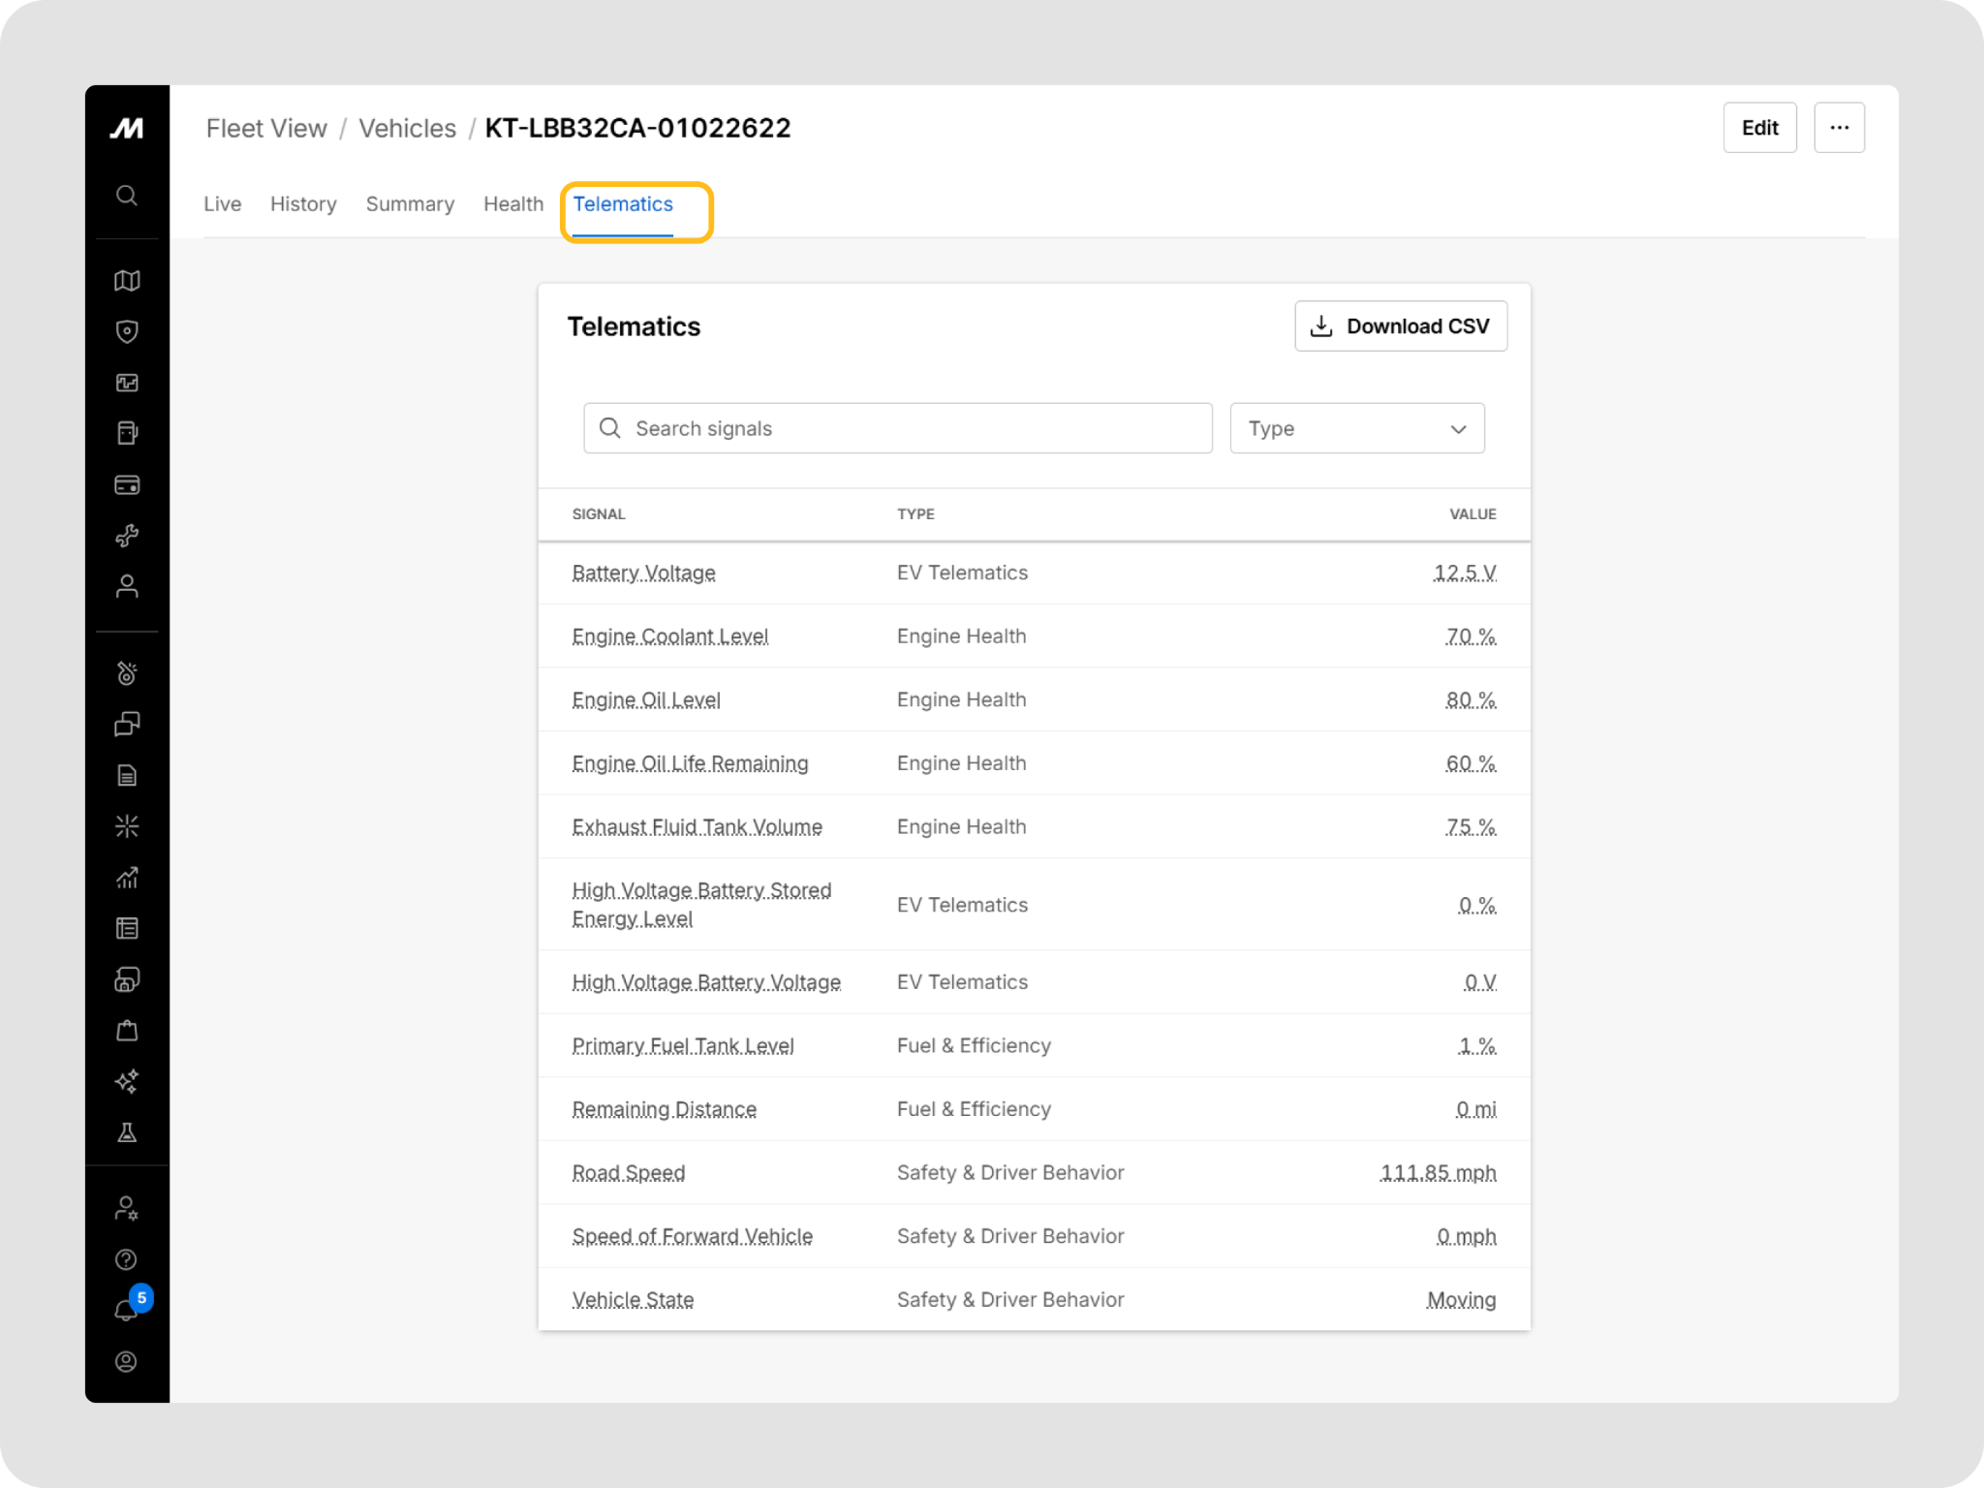The width and height of the screenshot is (1984, 1488).
Task: Click the help question mark icon
Action: [127, 1259]
